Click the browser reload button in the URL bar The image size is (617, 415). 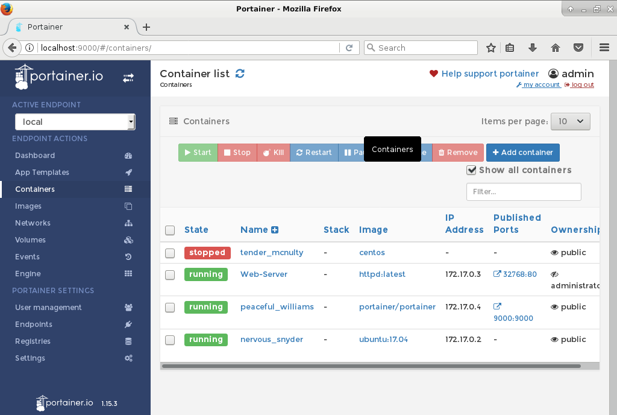349,48
